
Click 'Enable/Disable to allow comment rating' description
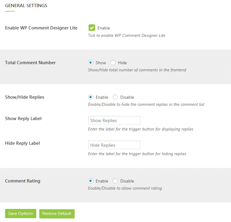click(125, 188)
